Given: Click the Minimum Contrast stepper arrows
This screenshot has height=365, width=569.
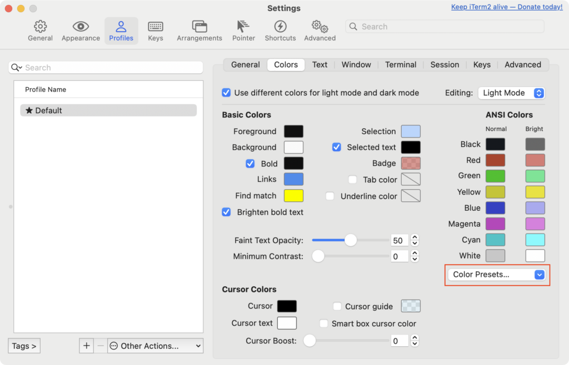Looking at the screenshot, I should click(x=415, y=256).
